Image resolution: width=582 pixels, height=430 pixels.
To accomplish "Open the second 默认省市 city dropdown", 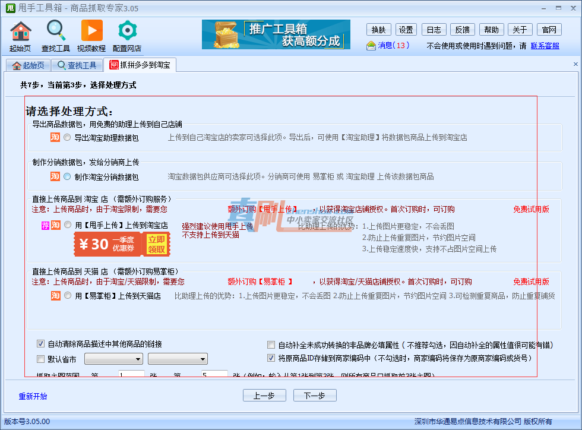I will point(178,359).
